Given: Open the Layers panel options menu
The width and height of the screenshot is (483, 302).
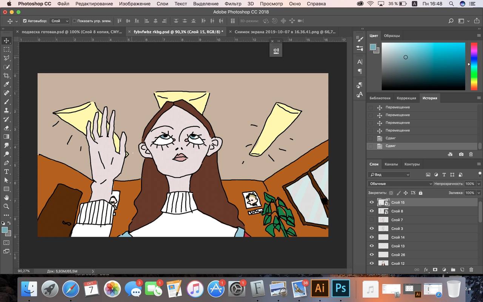Looking at the screenshot, I should click(x=479, y=164).
